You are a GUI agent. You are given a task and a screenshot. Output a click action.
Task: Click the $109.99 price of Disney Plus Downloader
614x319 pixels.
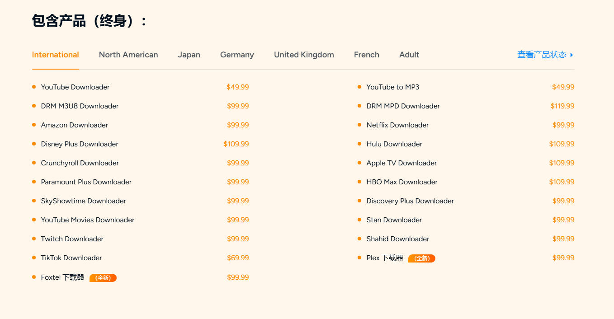(236, 144)
